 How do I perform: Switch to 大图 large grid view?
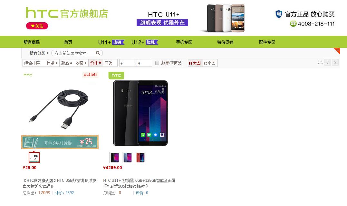coord(195,63)
